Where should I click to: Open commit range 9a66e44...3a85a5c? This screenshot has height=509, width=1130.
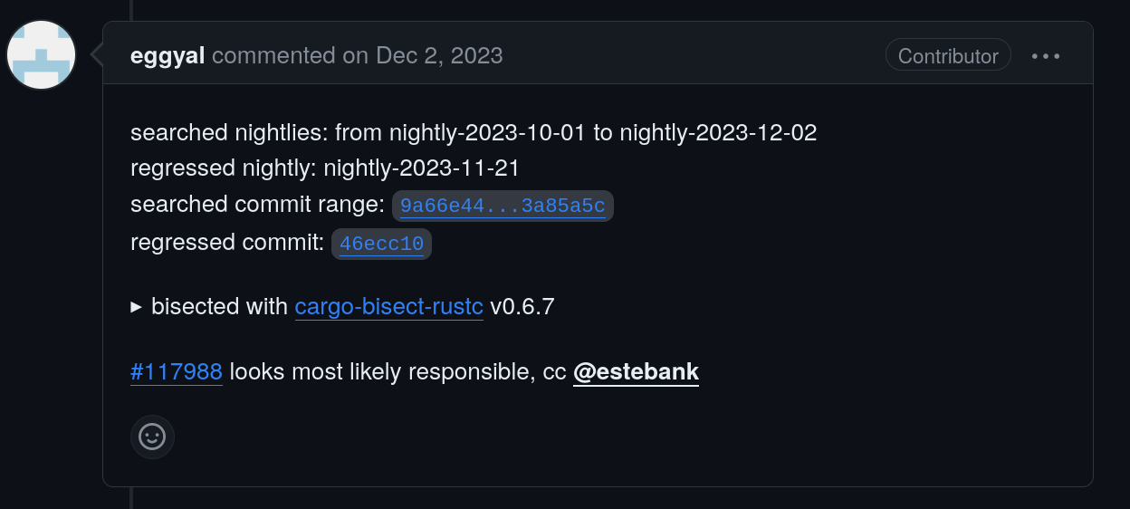pyautogui.click(x=503, y=206)
